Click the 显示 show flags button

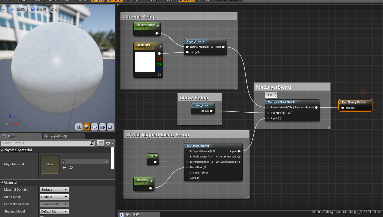click(54, 9)
